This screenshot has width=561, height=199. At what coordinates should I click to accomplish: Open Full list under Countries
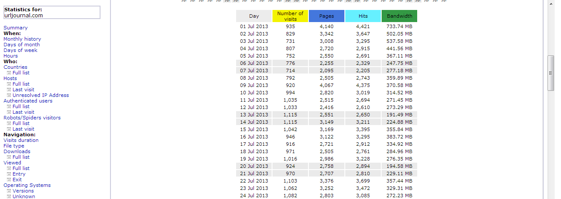(x=21, y=73)
